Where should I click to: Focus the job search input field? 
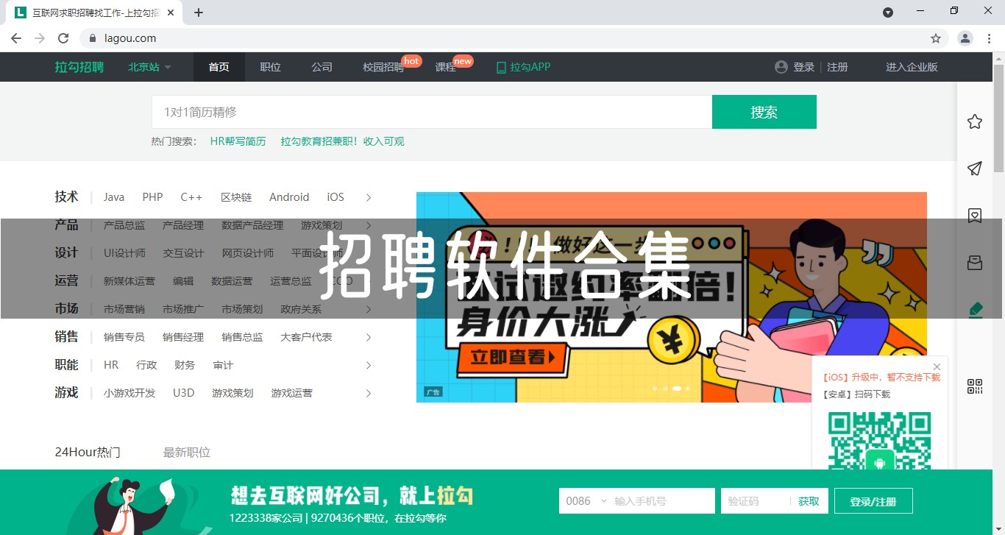click(x=432, y=112)
